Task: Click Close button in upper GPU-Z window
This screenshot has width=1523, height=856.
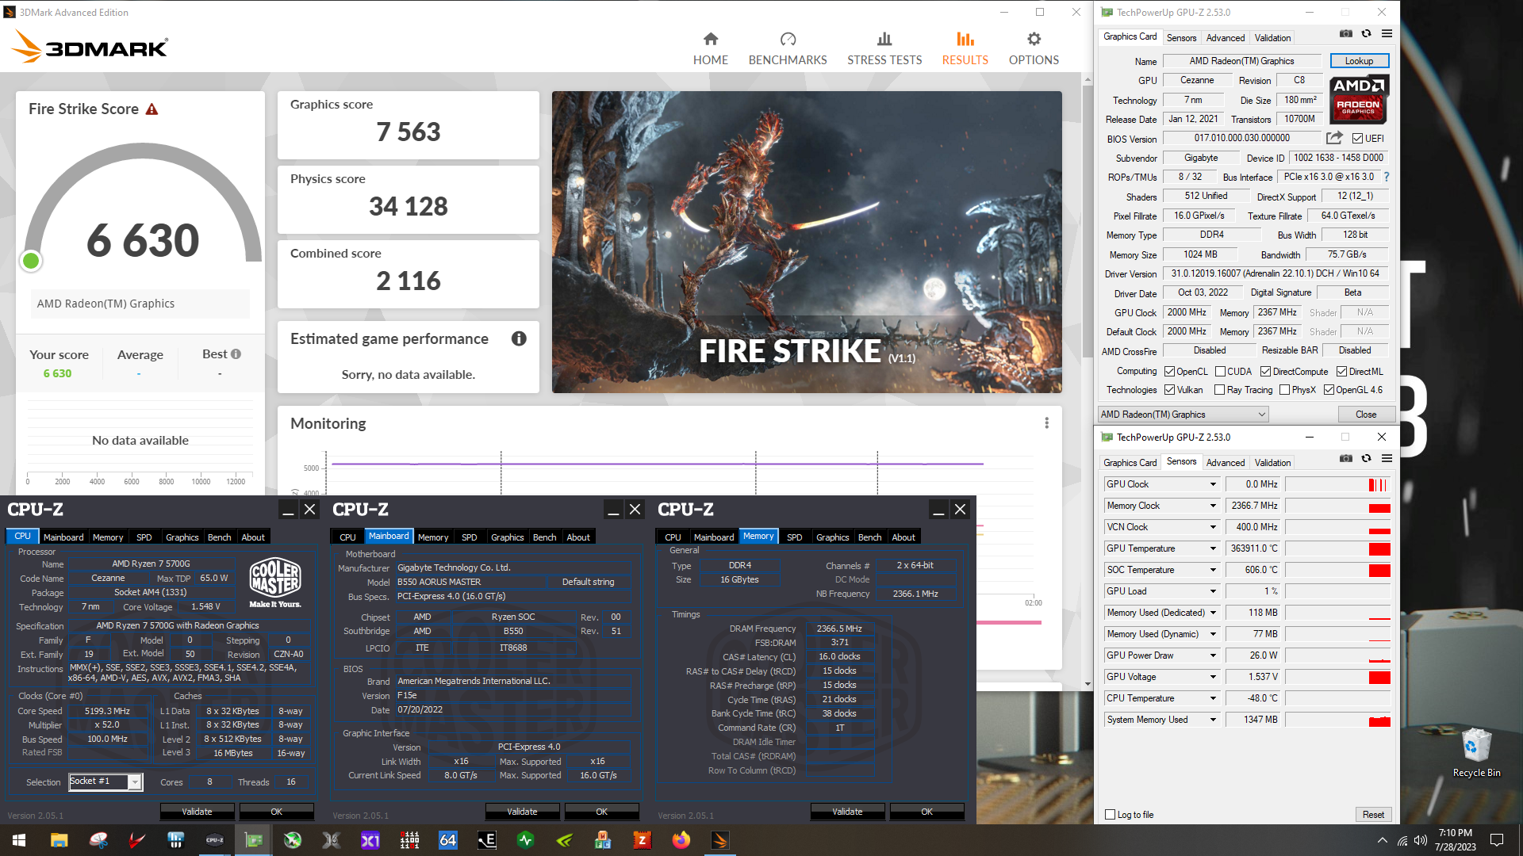Action: pos(1366,415)
